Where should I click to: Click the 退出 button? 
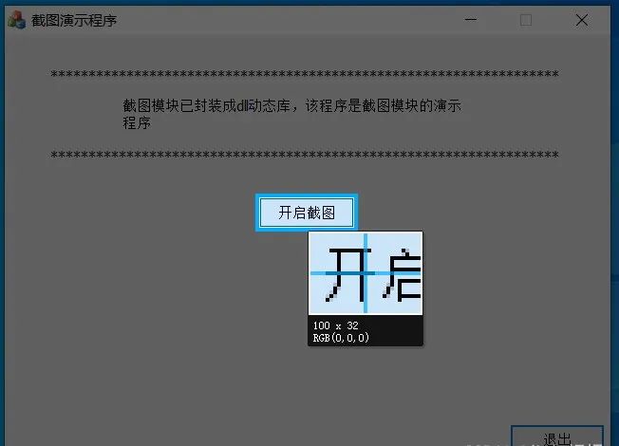557,437
